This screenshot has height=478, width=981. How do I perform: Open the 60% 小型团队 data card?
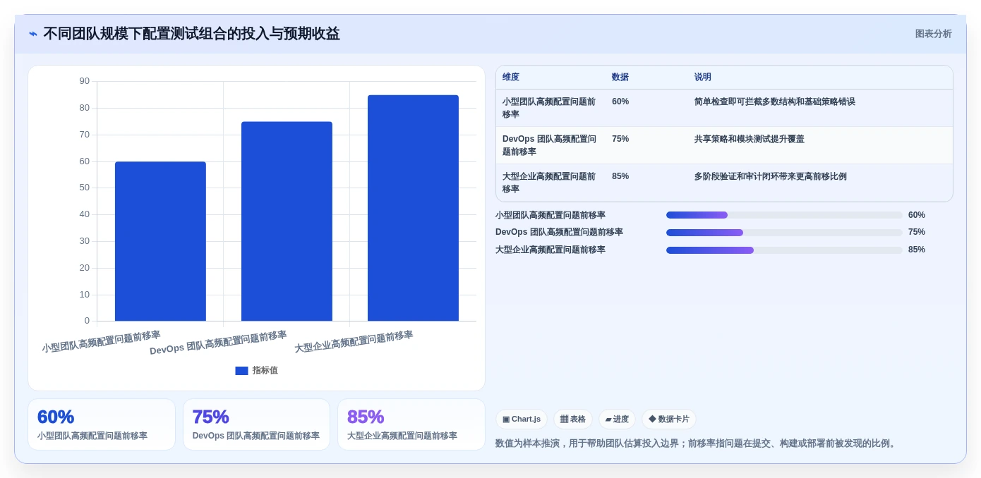[x=102, y=424]
